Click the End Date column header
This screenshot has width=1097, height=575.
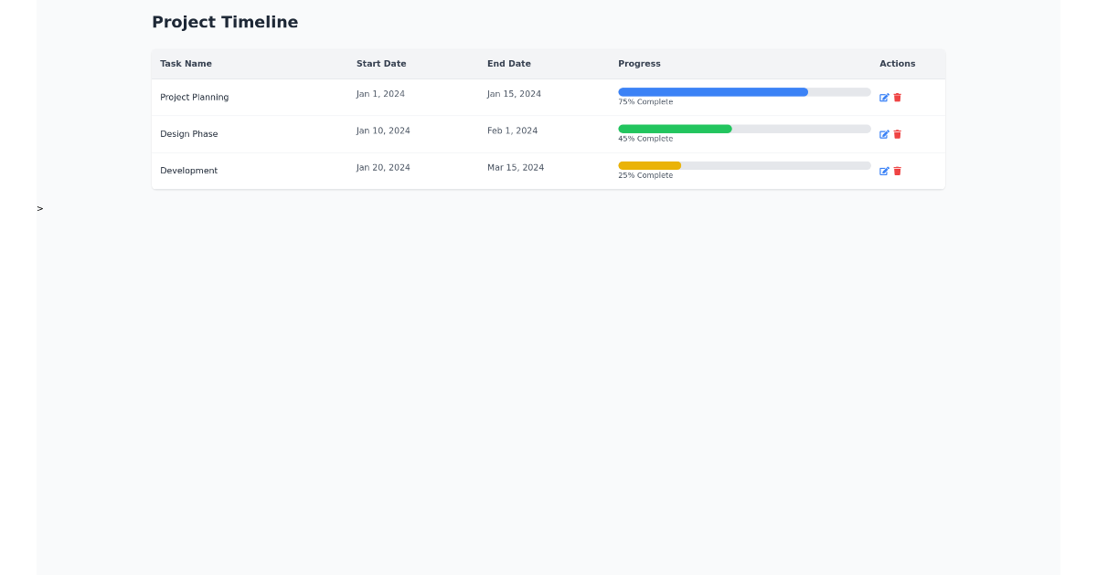coord(509,64)
